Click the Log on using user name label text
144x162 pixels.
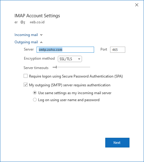pos(69,100)
